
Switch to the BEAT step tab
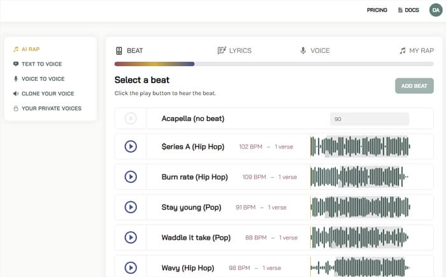tap(129, 50)
